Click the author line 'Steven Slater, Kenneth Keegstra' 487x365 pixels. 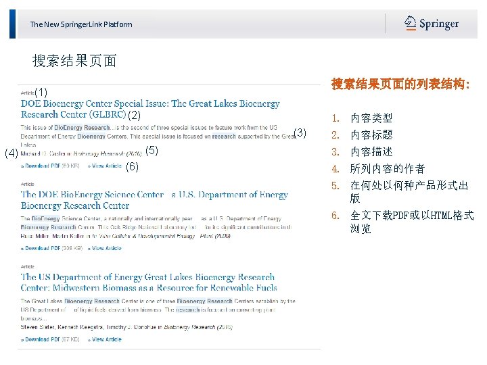click(x=126, y=327)
